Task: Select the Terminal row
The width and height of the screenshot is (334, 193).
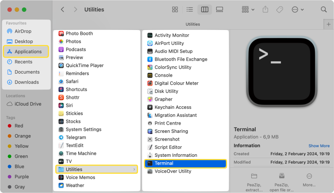Action: [185, 163]
